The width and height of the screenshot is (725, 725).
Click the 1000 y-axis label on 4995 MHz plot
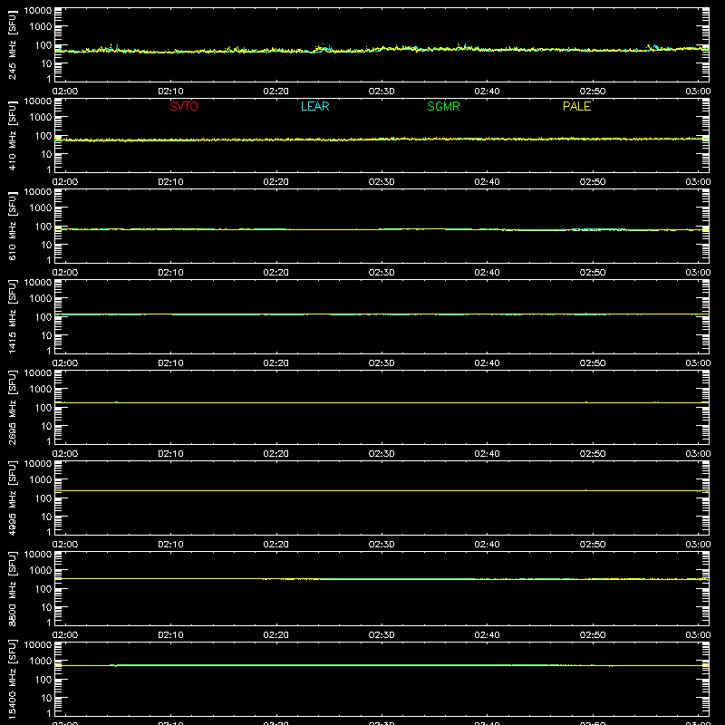tap(41, 479)
